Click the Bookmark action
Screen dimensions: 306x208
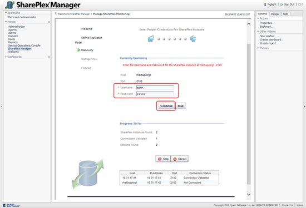(266, 27)
